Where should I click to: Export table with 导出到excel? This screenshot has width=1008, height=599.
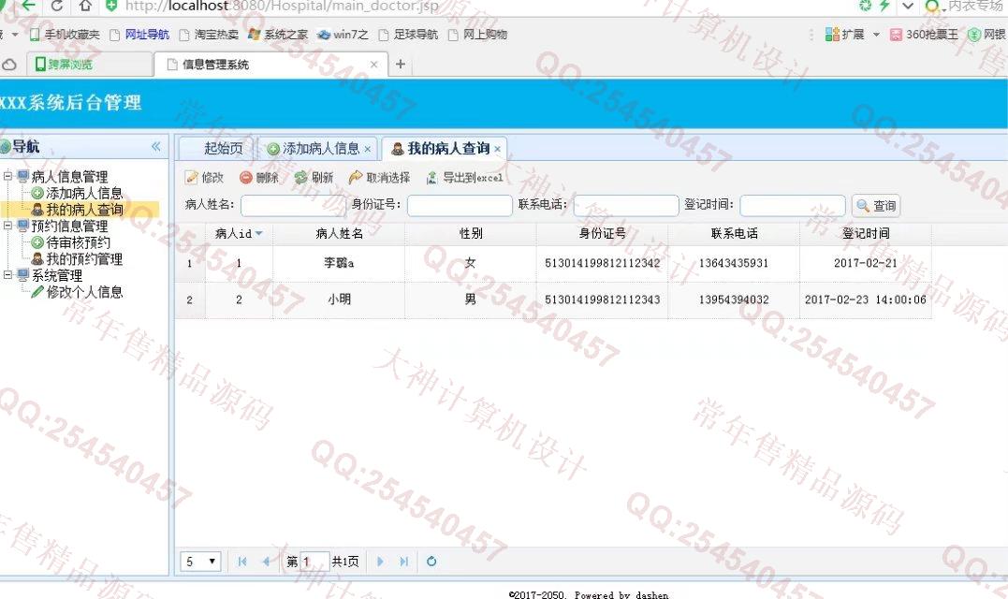pos(465,178)
